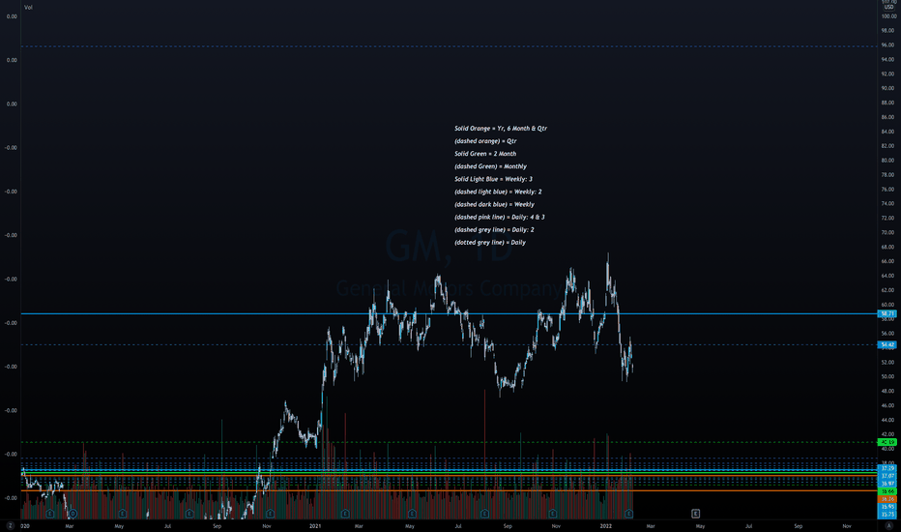Click the 2022 label on time axis

605,525
